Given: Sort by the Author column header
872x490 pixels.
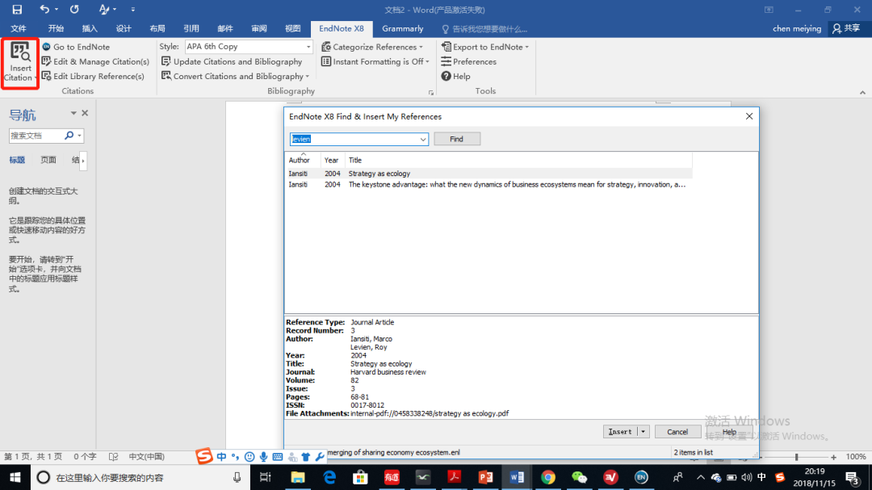Looking at the screenshot, I should pos(302,160).
